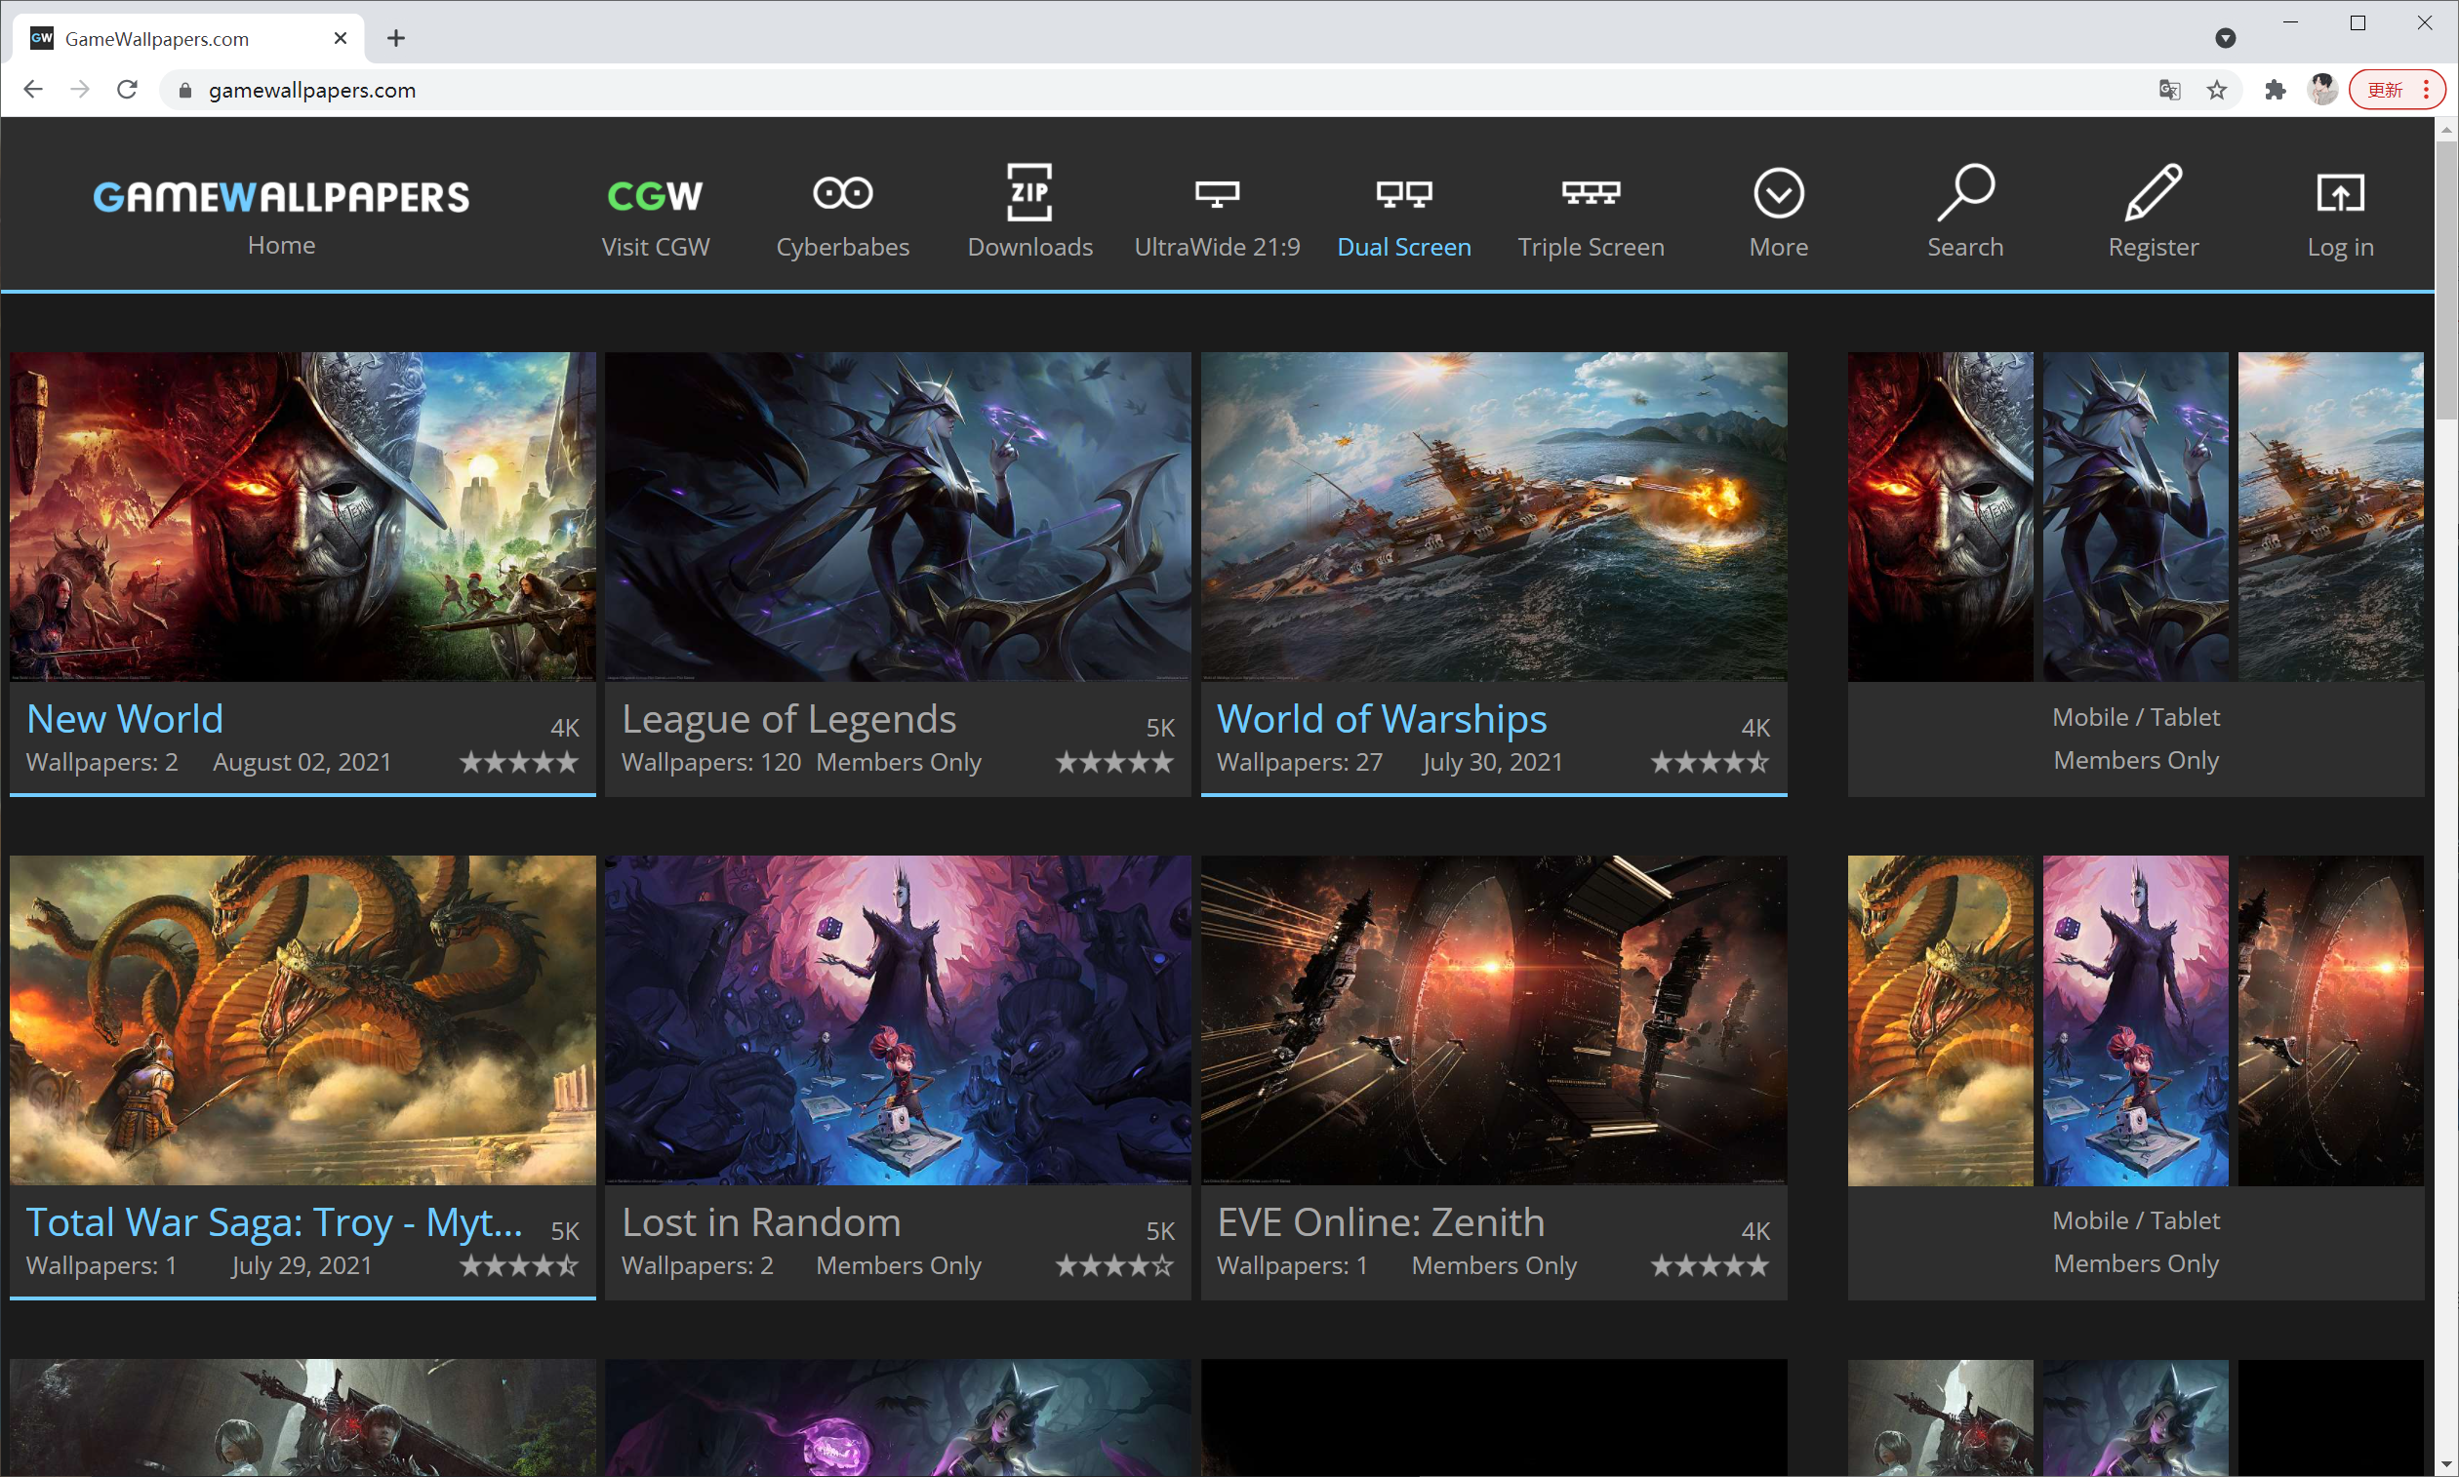Open the Lost in Random mobile thumbnail
This screenshot has height=1477, width=2459.
[2135, 1020]
